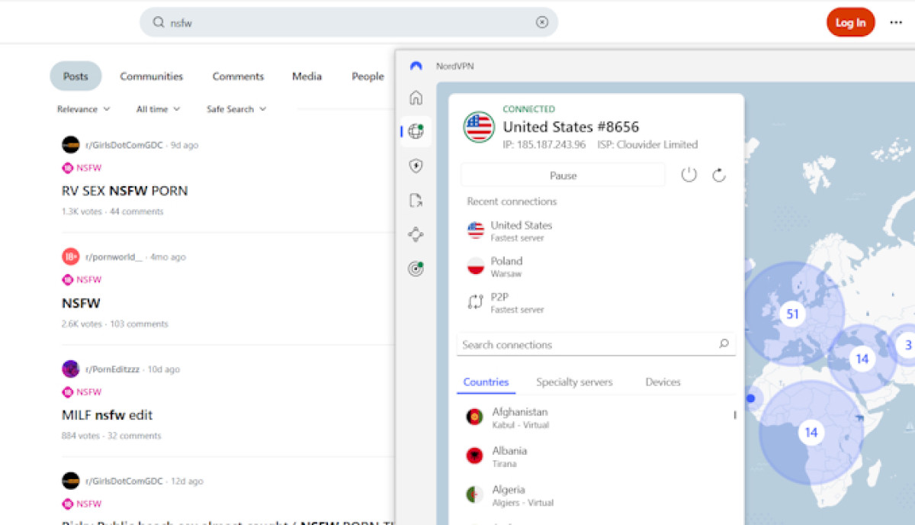The image size is (915, 525).
Task: Click the Afghanistan flag icon
Action: click(x=474, y=417)
